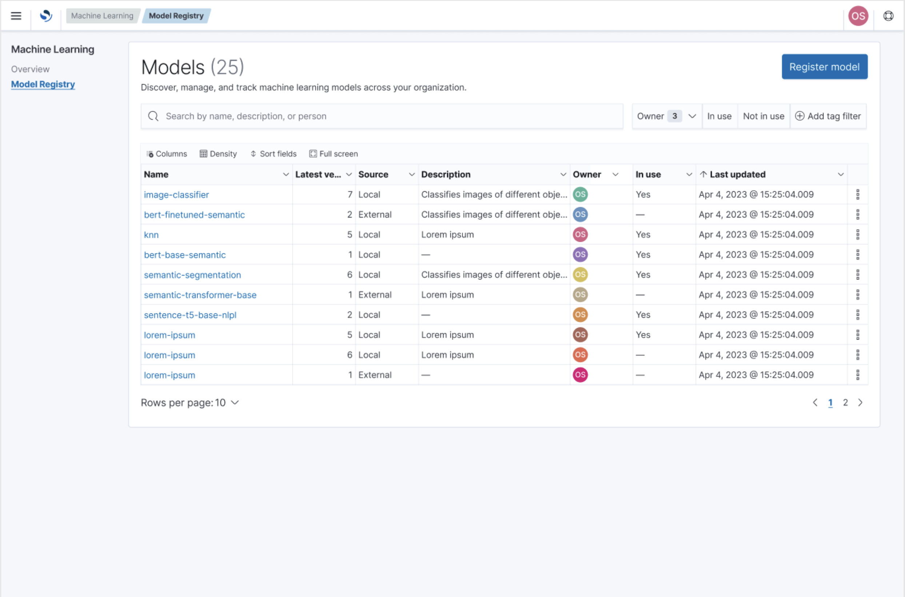The image size is (905, 597).
Task: Click Add tag filter
Action: point(829,116)
